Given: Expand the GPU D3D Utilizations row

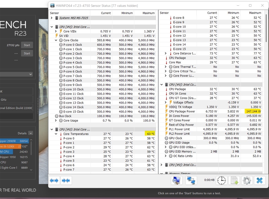Looking at the screenshot, I should click(x=165, y=147).
